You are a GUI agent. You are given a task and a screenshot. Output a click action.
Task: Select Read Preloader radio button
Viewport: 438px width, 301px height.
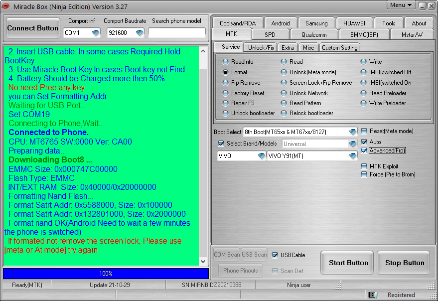(363, 93)
